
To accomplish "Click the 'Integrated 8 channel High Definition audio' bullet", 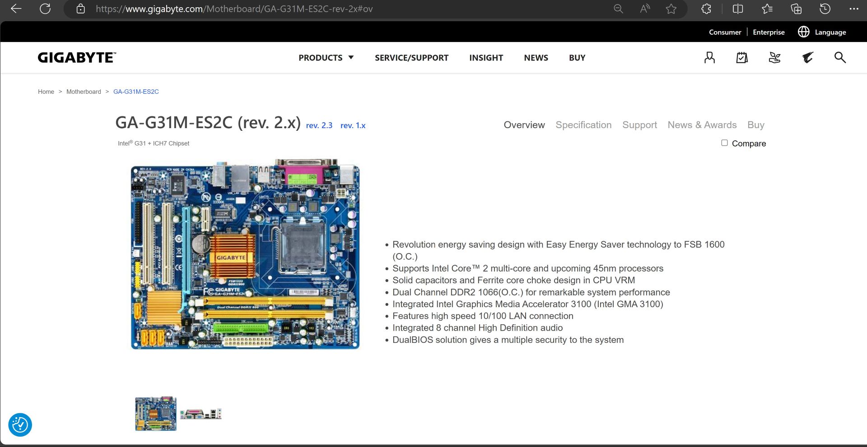I will (477, 328).
